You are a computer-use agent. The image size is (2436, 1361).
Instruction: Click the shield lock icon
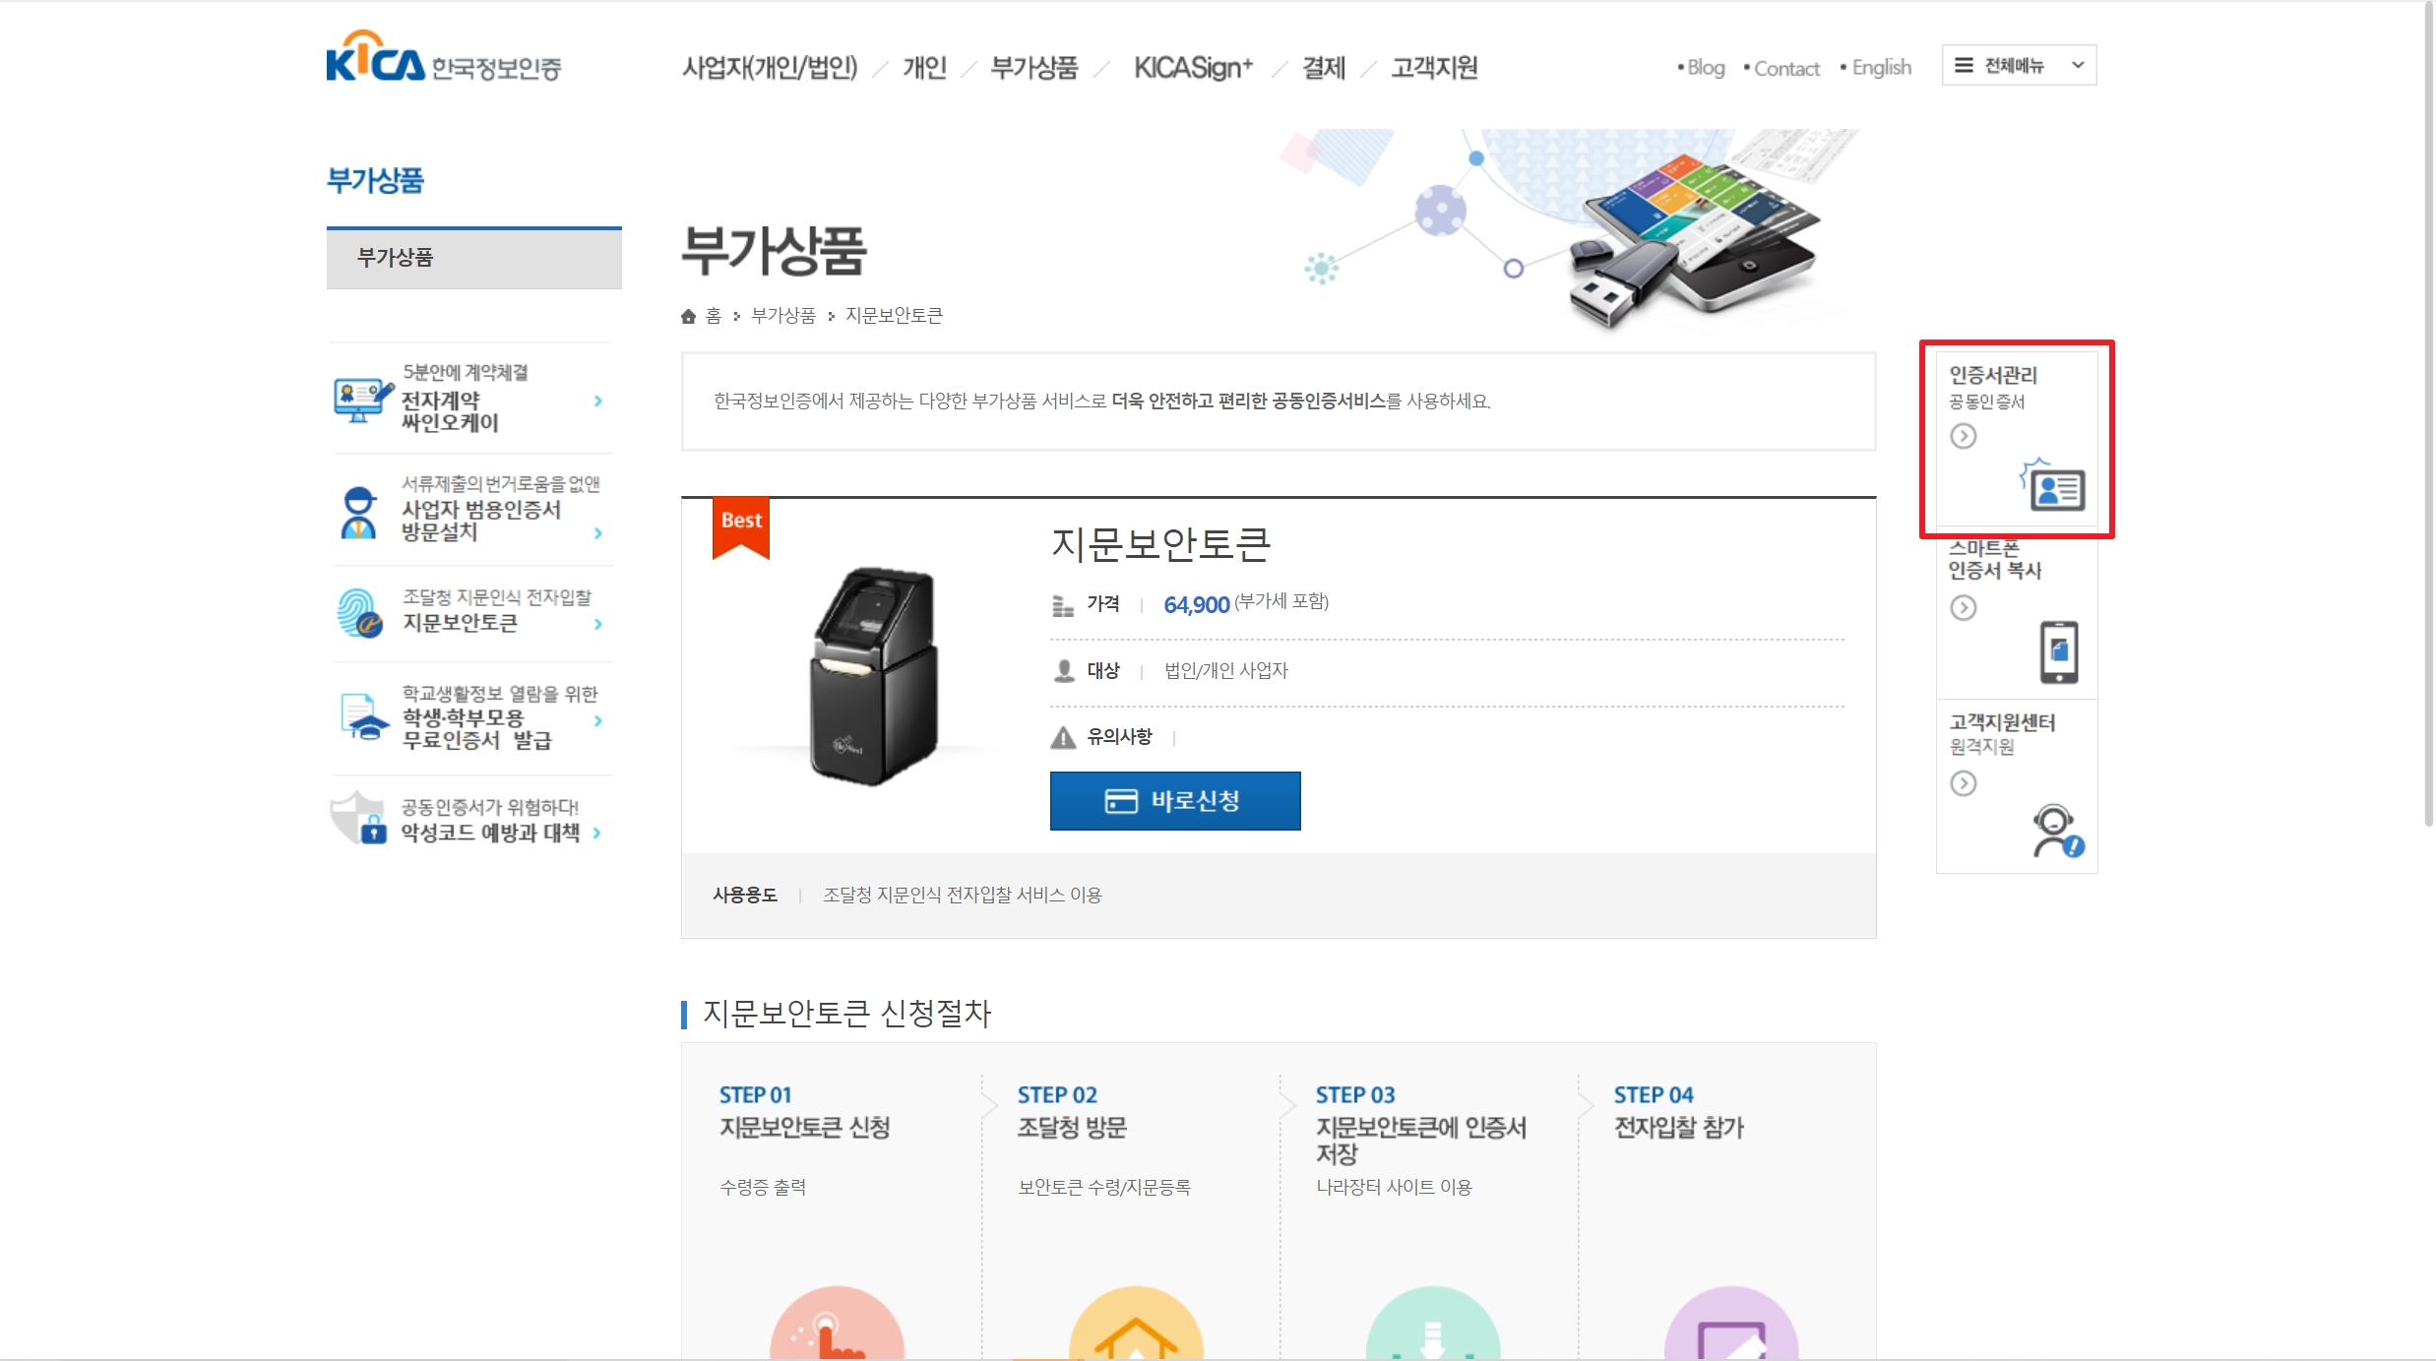coord(359,819)
